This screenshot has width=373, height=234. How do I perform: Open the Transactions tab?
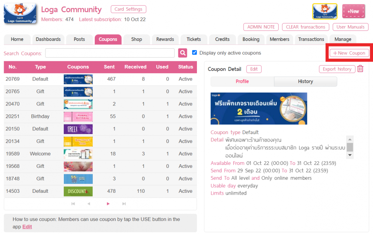click(311, 39)
